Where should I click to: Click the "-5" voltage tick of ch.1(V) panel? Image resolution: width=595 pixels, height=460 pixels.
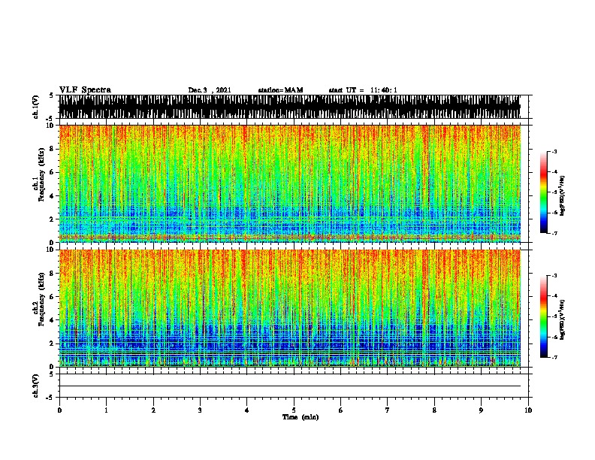[x=50, y=119]
